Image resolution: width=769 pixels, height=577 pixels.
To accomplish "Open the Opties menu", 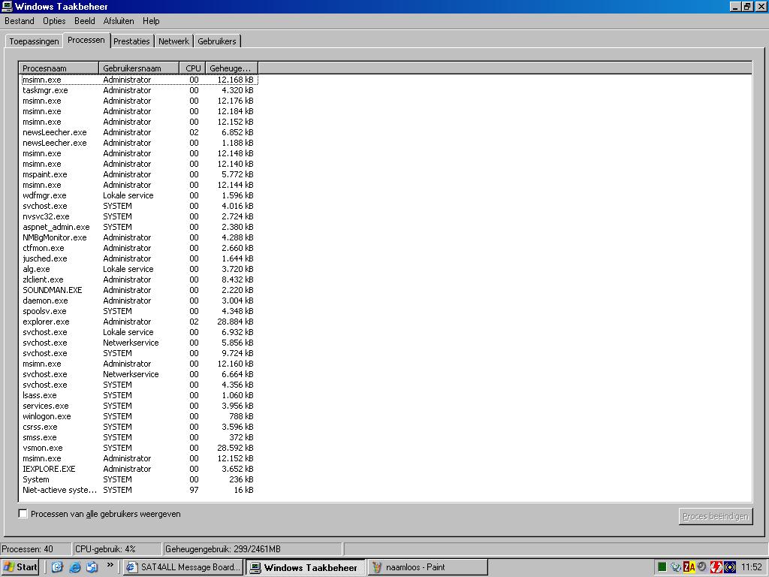I will [x=54, y=21].
